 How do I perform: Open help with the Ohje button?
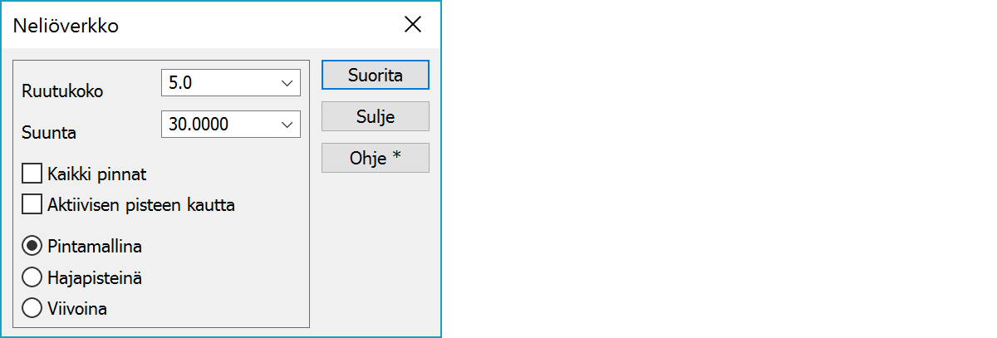click(375, 158)
